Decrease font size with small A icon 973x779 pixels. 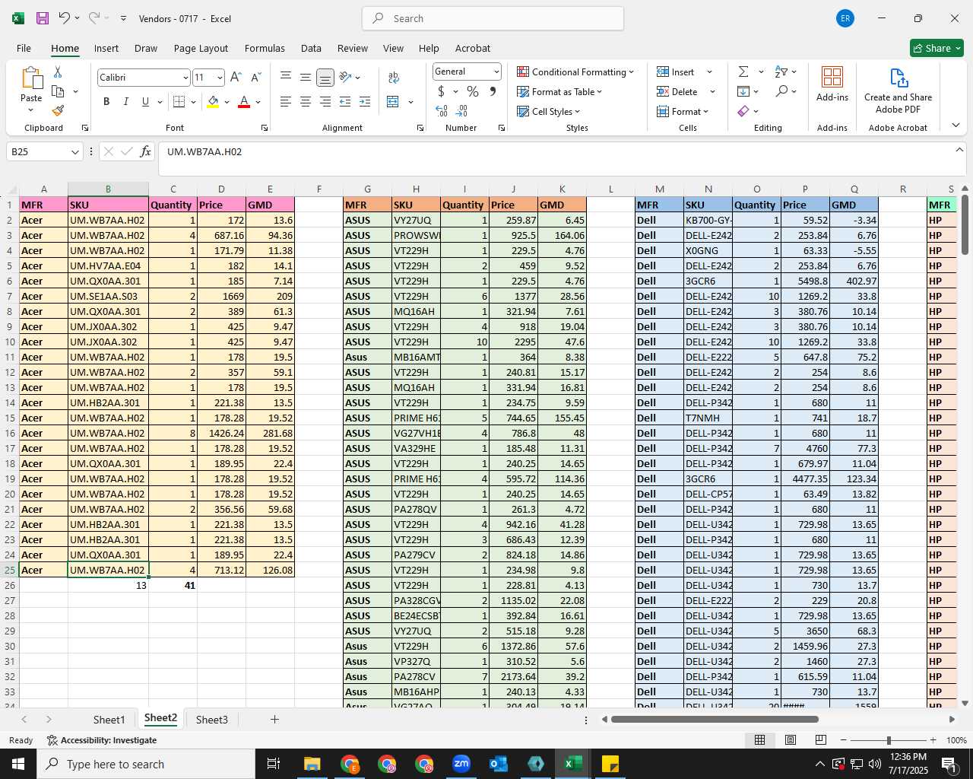tap(255, 78)
